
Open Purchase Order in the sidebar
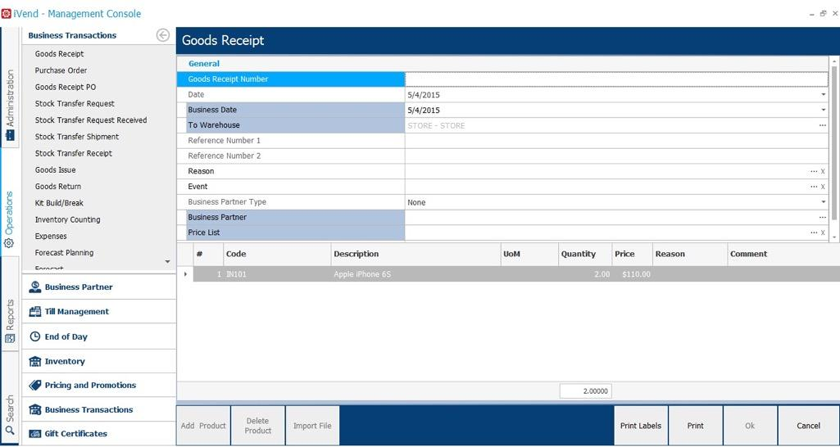click(61, 71)
